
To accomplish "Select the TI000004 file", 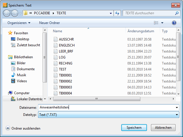I will (65, 93).
